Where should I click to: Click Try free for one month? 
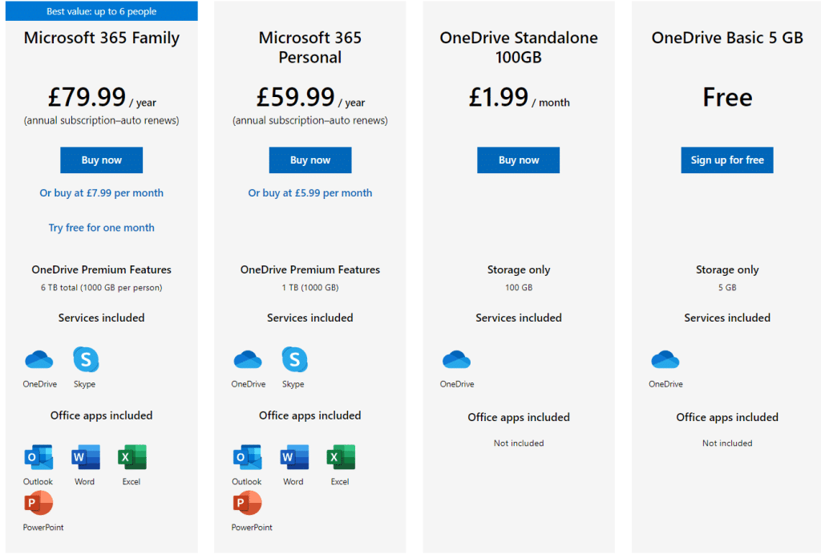[101, 227]
